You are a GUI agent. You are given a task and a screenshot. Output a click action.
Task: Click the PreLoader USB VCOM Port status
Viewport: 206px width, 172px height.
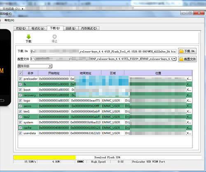click(148, 162)
